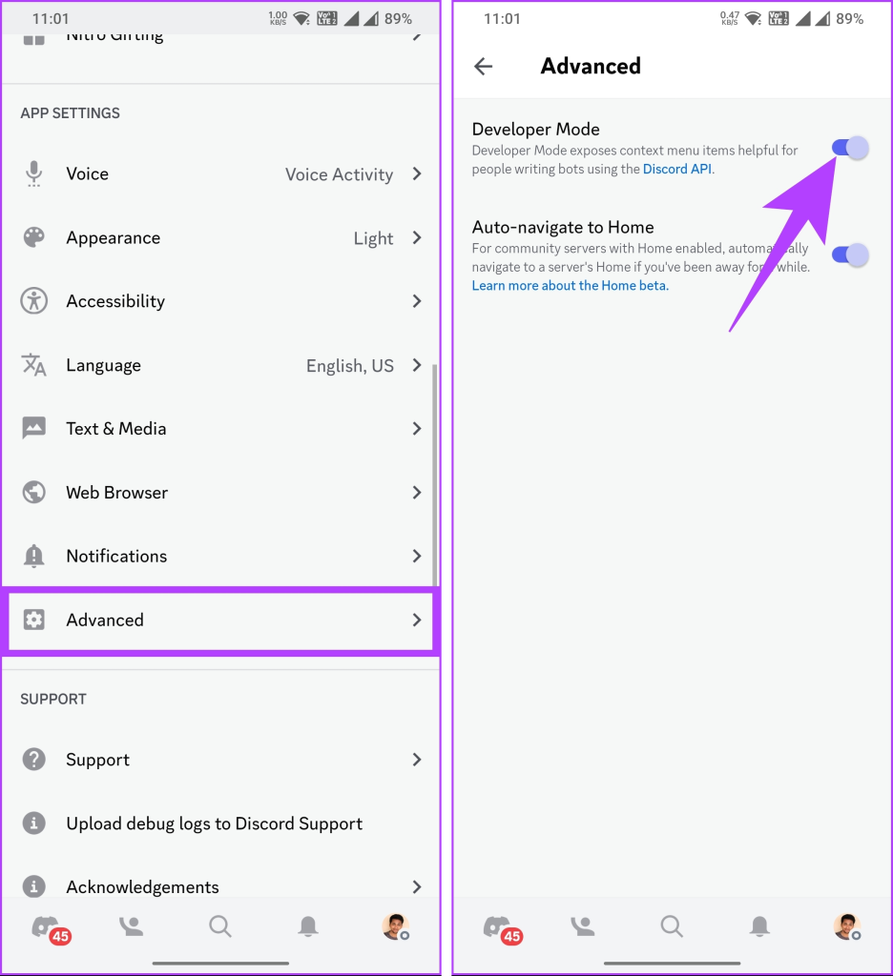Tap the Support question mark icon

[x=33, y=760]
